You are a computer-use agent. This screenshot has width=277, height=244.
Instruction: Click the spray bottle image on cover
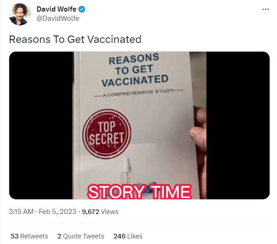pyautogui.click(x=127, y=171)
